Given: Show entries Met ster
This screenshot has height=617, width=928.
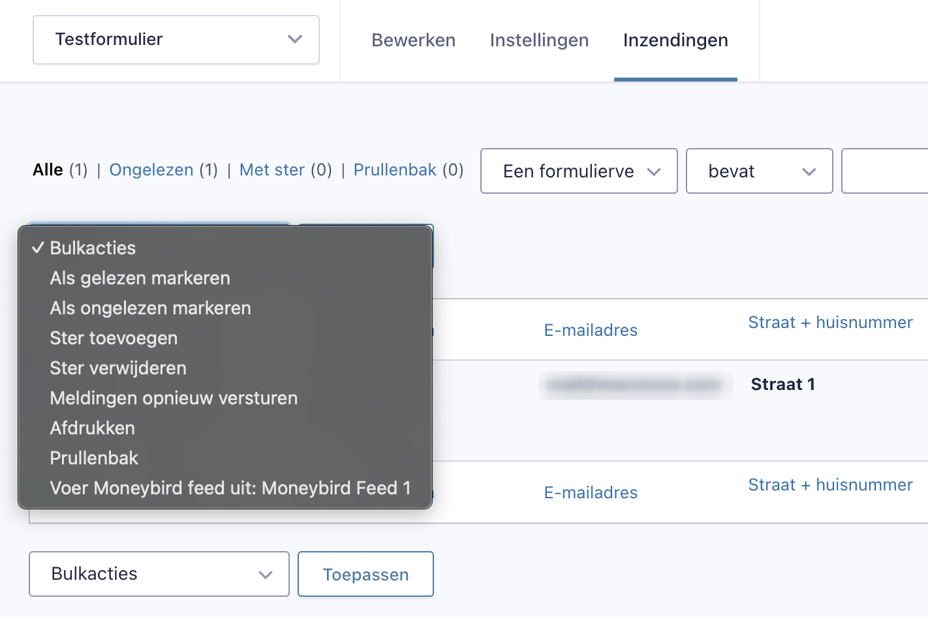Looking at the screenshot, I should (272, 170).
